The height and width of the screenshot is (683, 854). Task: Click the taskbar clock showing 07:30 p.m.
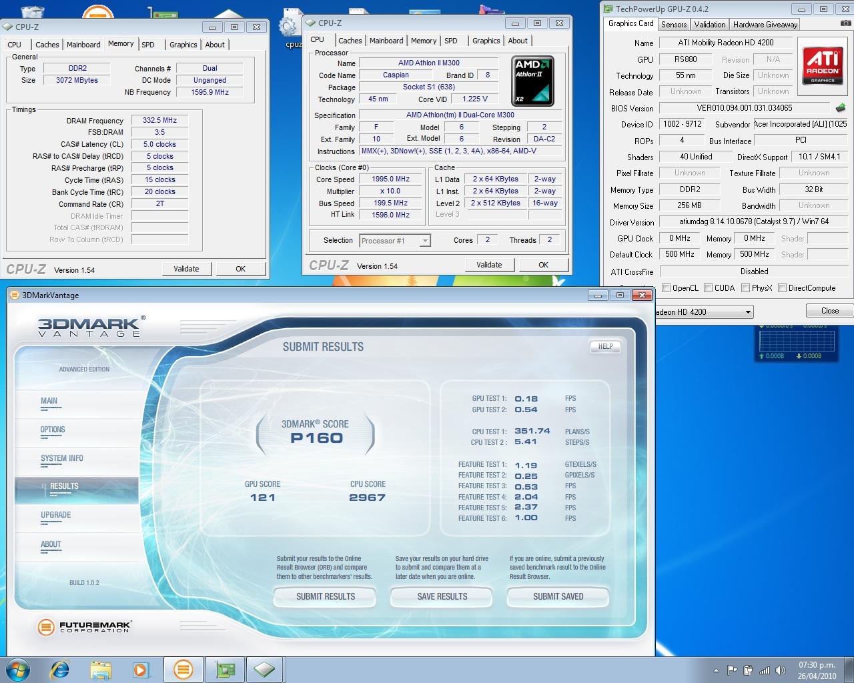(x=817, y=670)
